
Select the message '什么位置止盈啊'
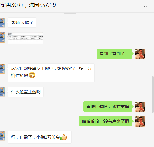tap(26, 92)
